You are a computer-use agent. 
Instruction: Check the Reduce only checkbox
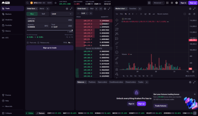pos(38,43)
